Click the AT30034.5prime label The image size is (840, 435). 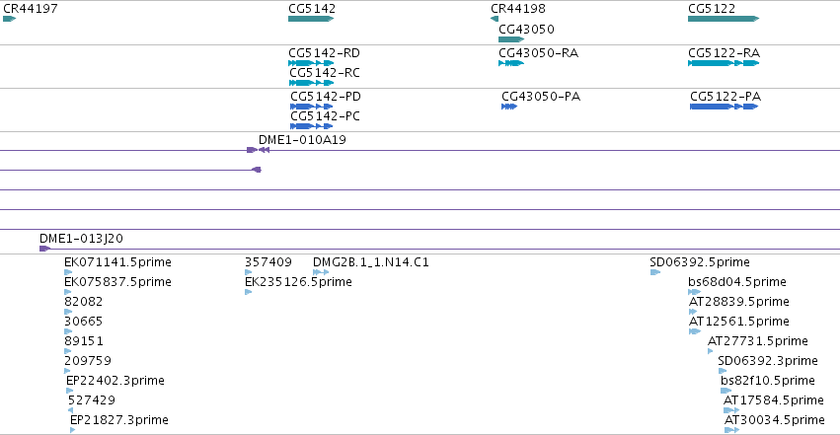pos(774,419)
